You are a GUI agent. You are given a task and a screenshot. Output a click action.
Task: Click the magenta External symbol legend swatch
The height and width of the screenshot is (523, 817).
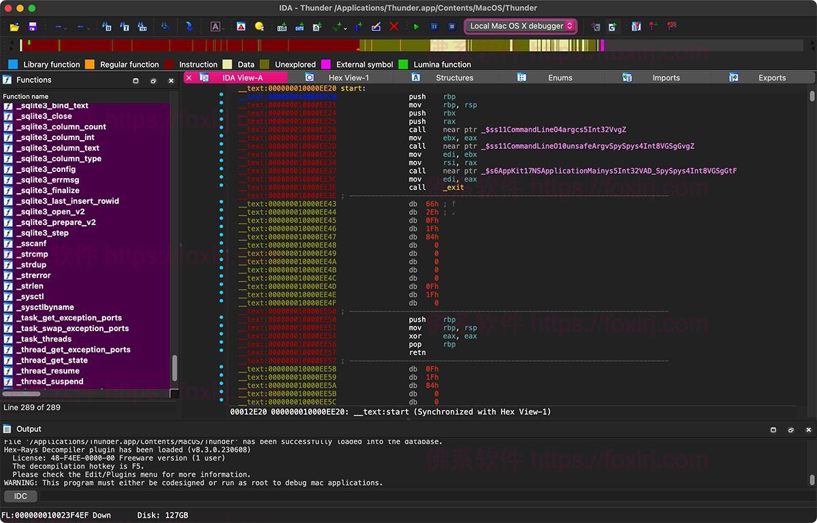[x=326, y=65]
